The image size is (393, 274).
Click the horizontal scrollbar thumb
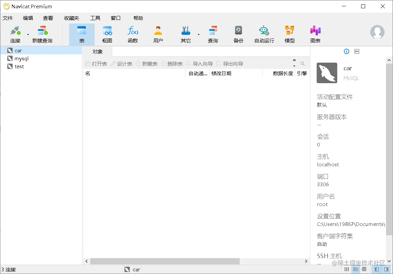click(x=165, y=261)
